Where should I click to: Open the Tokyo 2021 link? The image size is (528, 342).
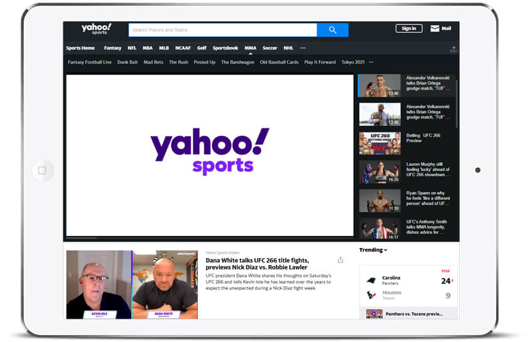tap(353, 62)
